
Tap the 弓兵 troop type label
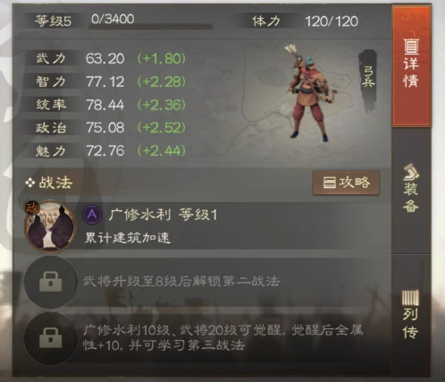point(368,76)
